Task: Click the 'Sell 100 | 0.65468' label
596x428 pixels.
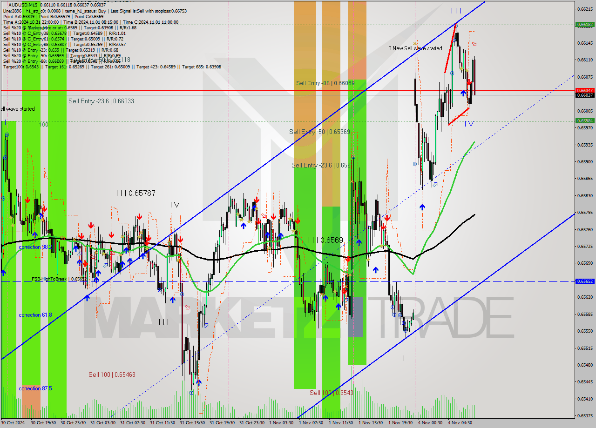Action: tap(112, 374)
